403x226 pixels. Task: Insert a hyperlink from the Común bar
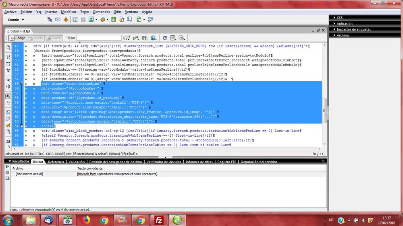coord(50,19)
